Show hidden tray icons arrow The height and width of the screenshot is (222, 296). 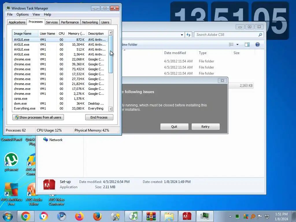[x=230, y=217]
